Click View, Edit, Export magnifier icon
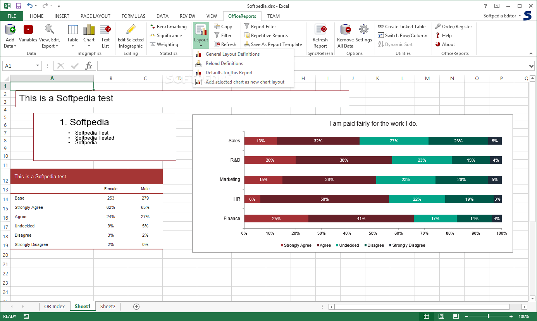537x321 pixels. (x=49, y=29)
